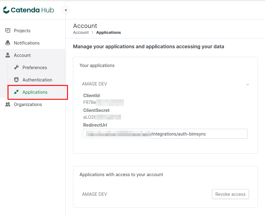Revoke access for AMAGE DEV
265x217 pixels.
(x=230, y=194)
